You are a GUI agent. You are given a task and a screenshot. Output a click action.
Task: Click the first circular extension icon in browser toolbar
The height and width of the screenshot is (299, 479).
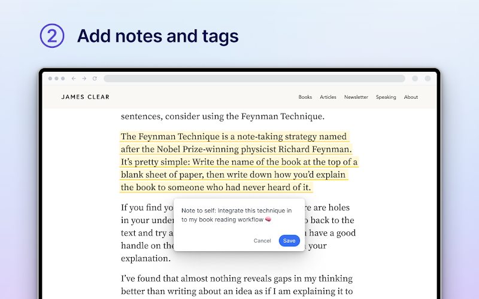tap(415, 78)
